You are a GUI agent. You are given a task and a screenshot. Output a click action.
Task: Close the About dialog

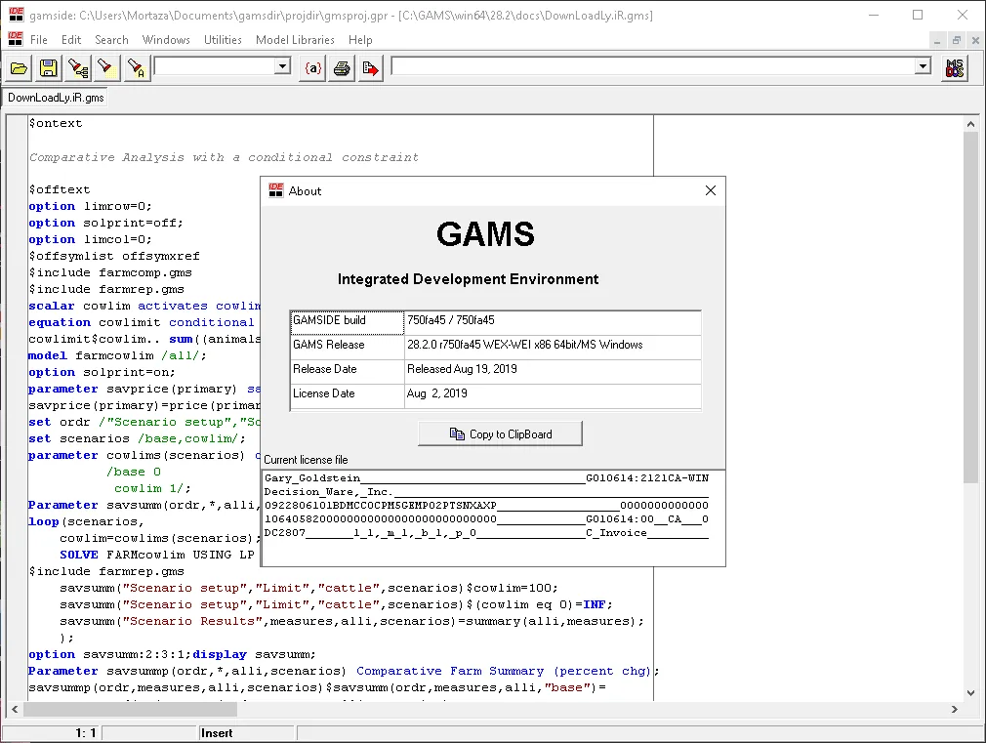pyautogui.click(x=711, y=190)
